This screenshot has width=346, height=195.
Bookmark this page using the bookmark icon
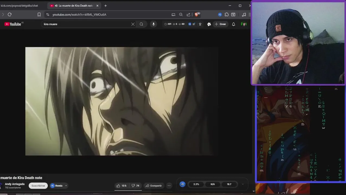point(39,15)
